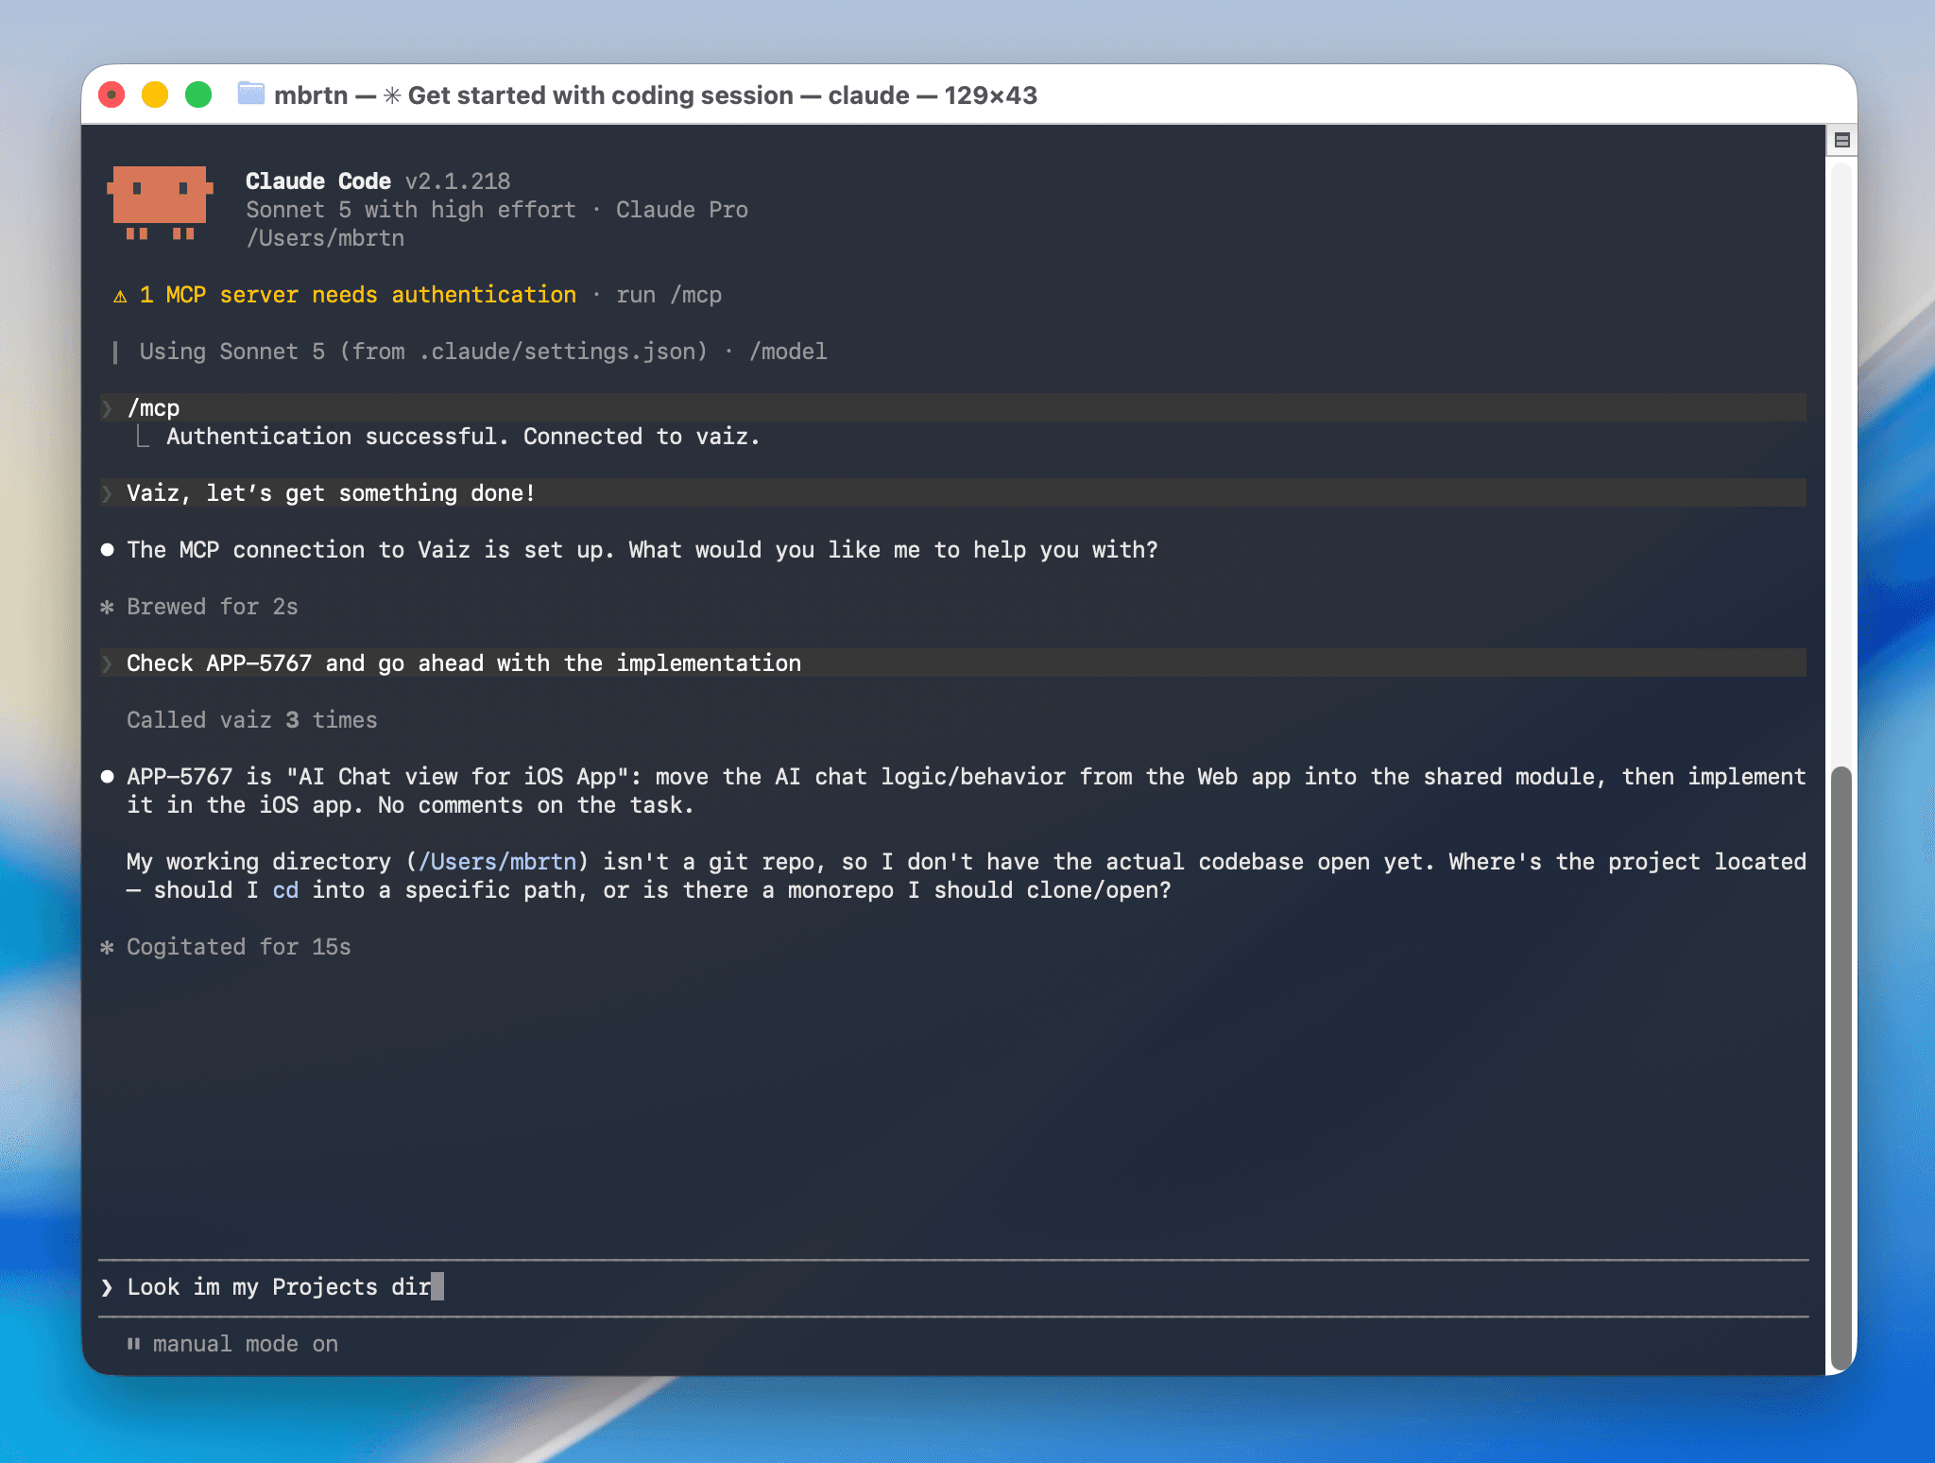Click the spinner asterisk in window title
Image resolution: width=1935 pixels, height=1463 pixels.
392,95
